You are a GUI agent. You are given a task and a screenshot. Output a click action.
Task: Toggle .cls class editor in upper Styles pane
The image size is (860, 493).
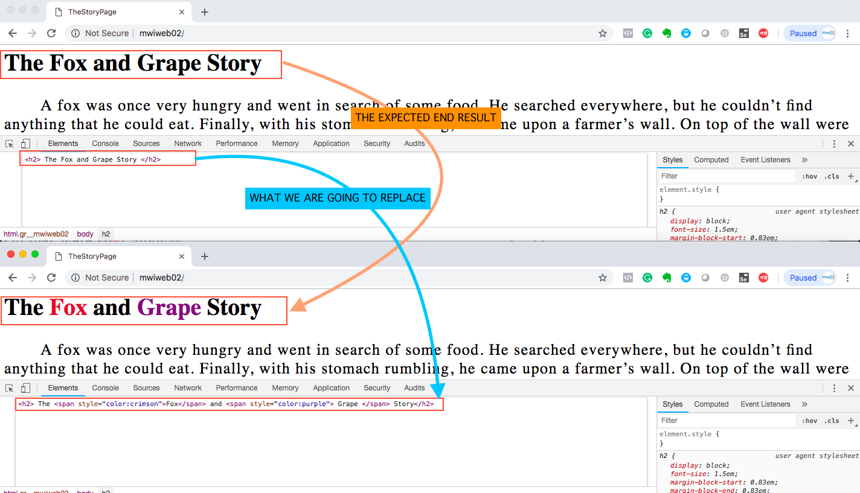point(832,176)
